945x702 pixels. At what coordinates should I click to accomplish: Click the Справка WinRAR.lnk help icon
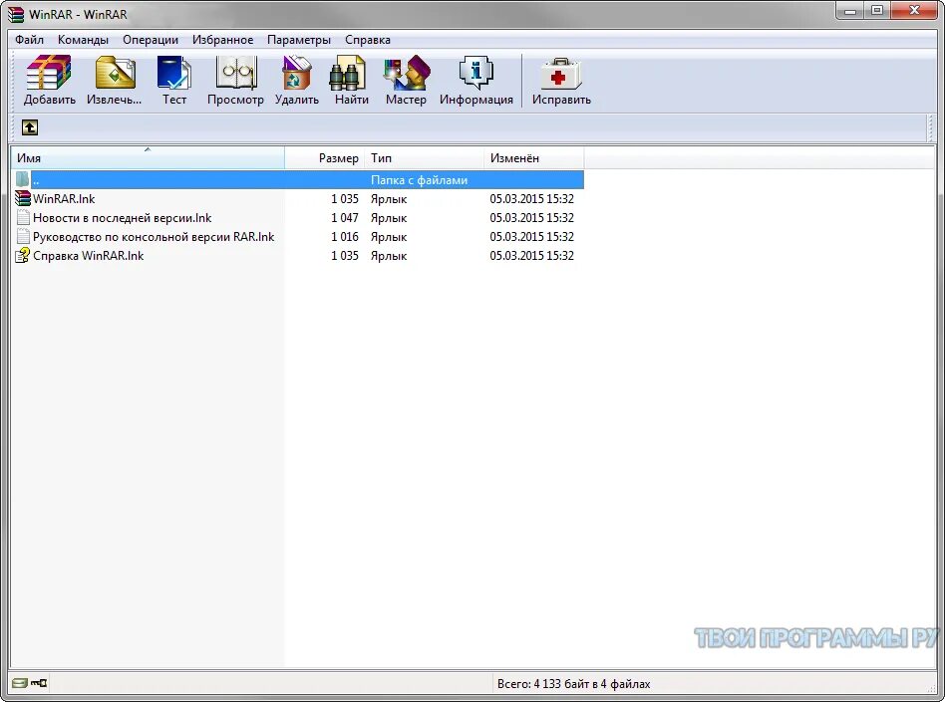point(23,255)
